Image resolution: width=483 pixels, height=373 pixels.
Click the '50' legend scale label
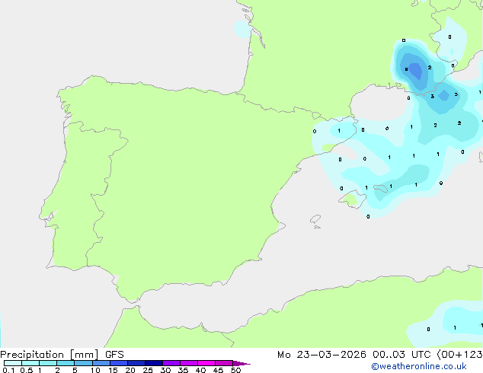(235, 370)
